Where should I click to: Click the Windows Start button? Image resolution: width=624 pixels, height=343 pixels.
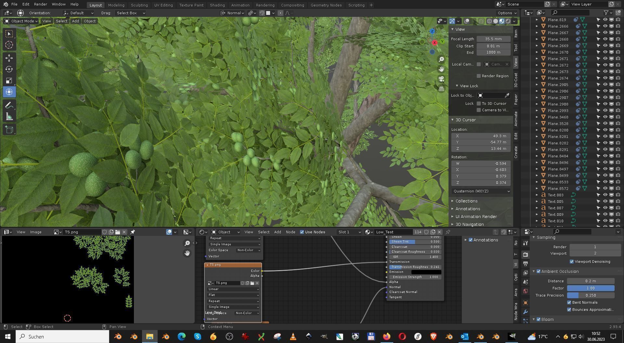8,337
